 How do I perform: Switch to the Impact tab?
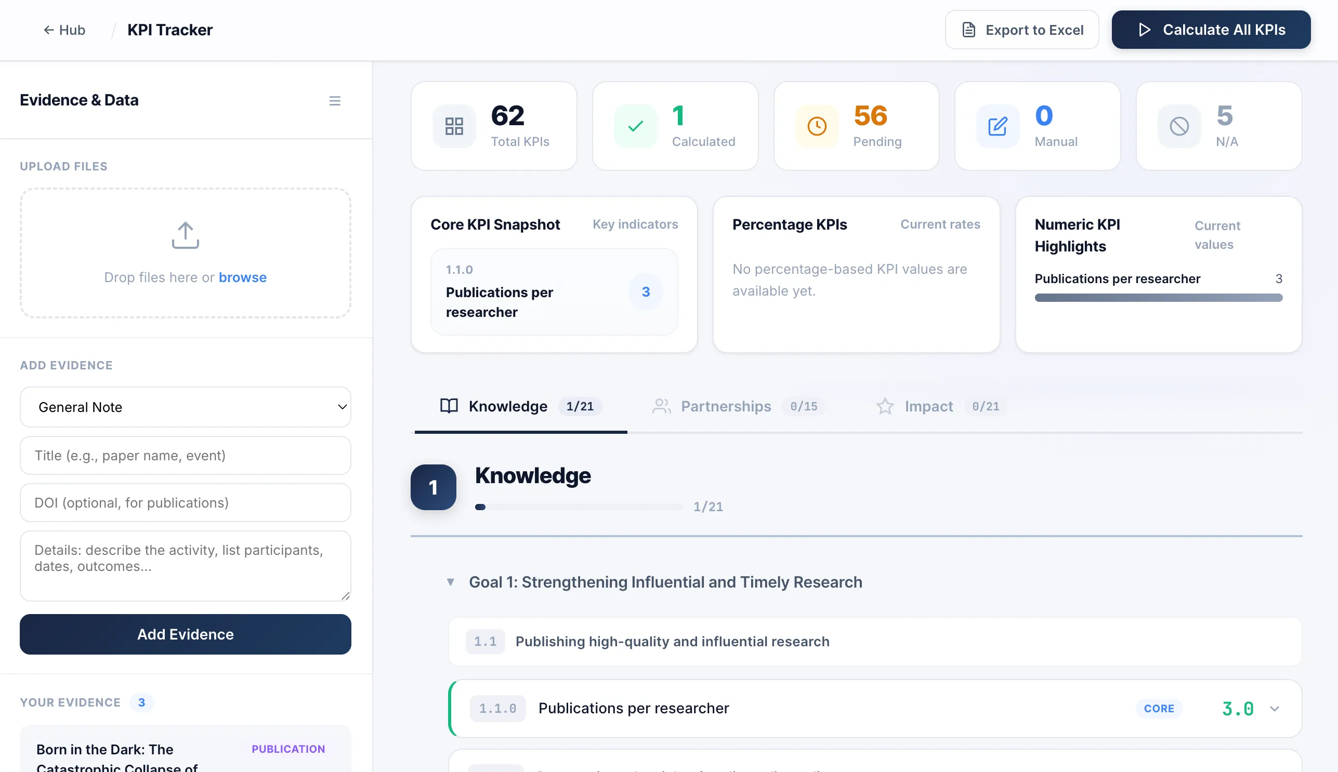[x=941, y=407]
